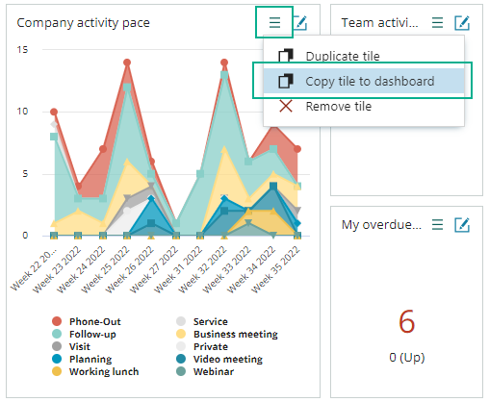Open the Company activity pace tile menu

(274, 23)
